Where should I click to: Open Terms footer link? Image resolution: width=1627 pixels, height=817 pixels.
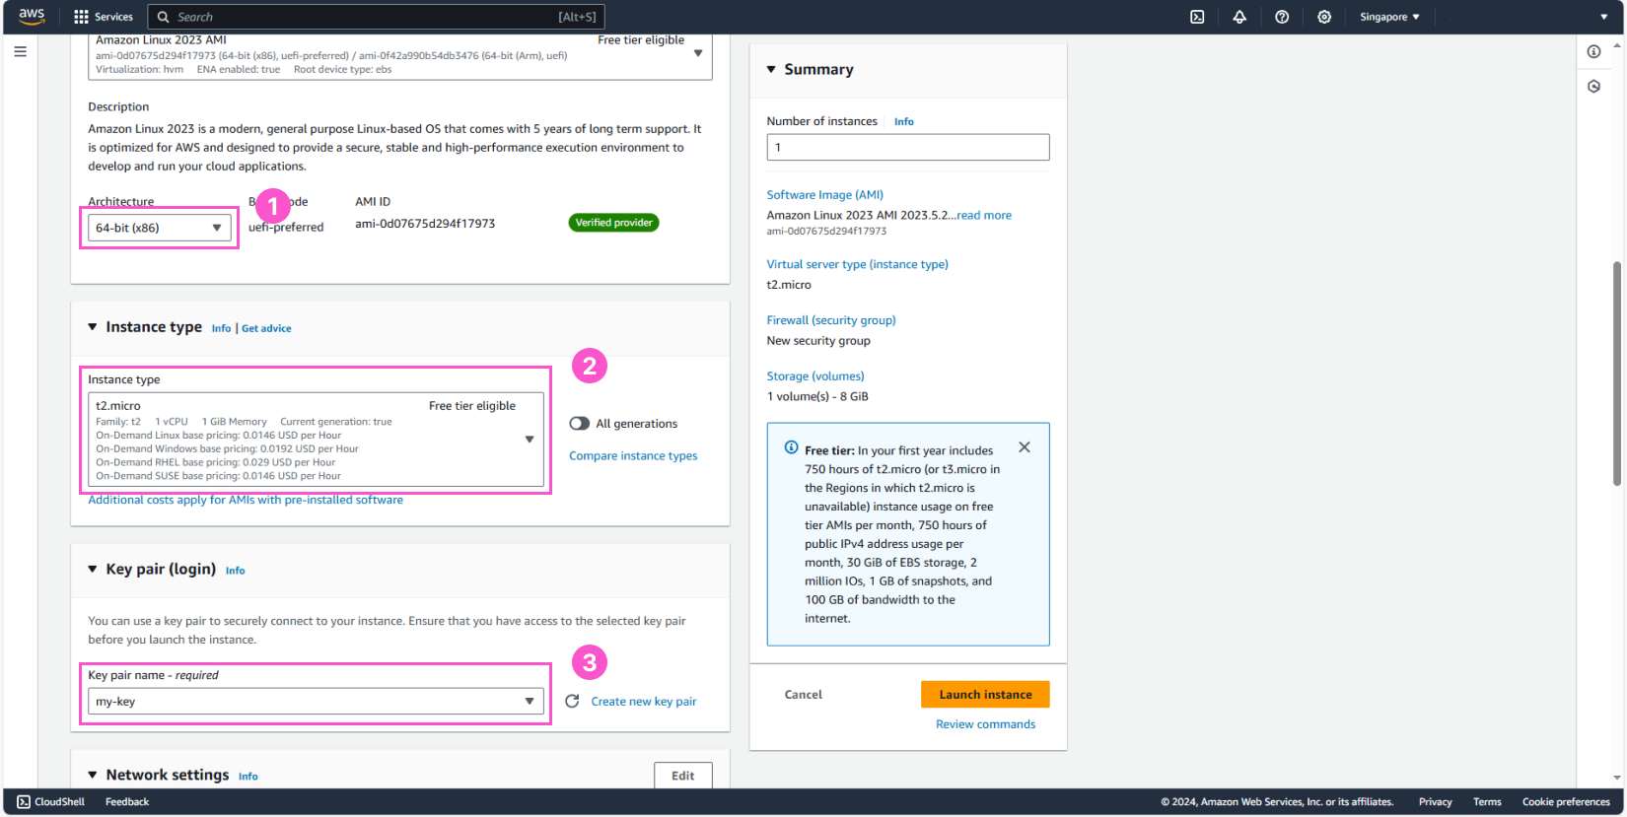click(x=1487, y=801)
